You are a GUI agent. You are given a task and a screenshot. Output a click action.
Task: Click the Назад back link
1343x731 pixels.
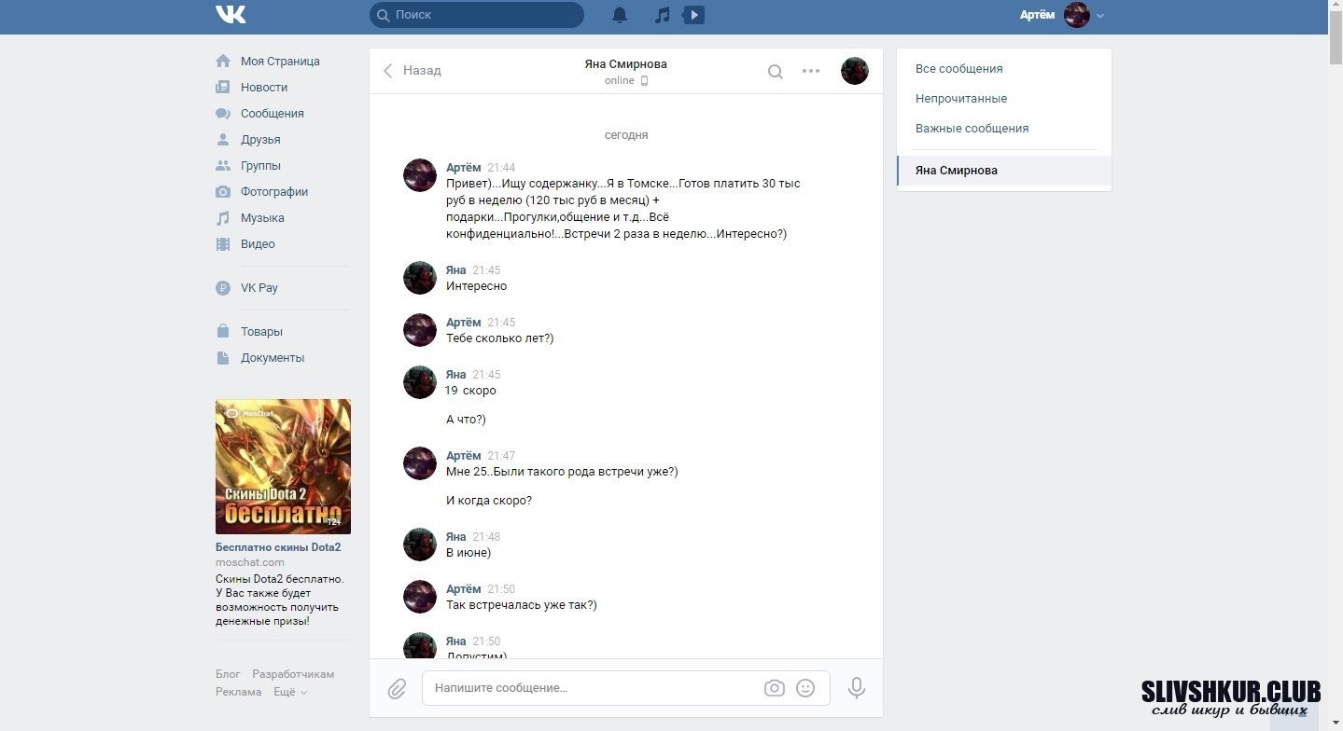point(422,71)
